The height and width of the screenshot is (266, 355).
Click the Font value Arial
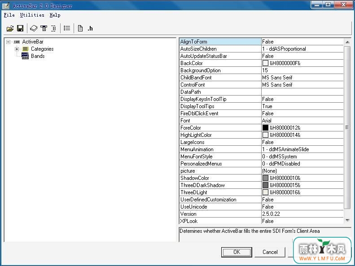pyautogui.click(x=267, y=121)
